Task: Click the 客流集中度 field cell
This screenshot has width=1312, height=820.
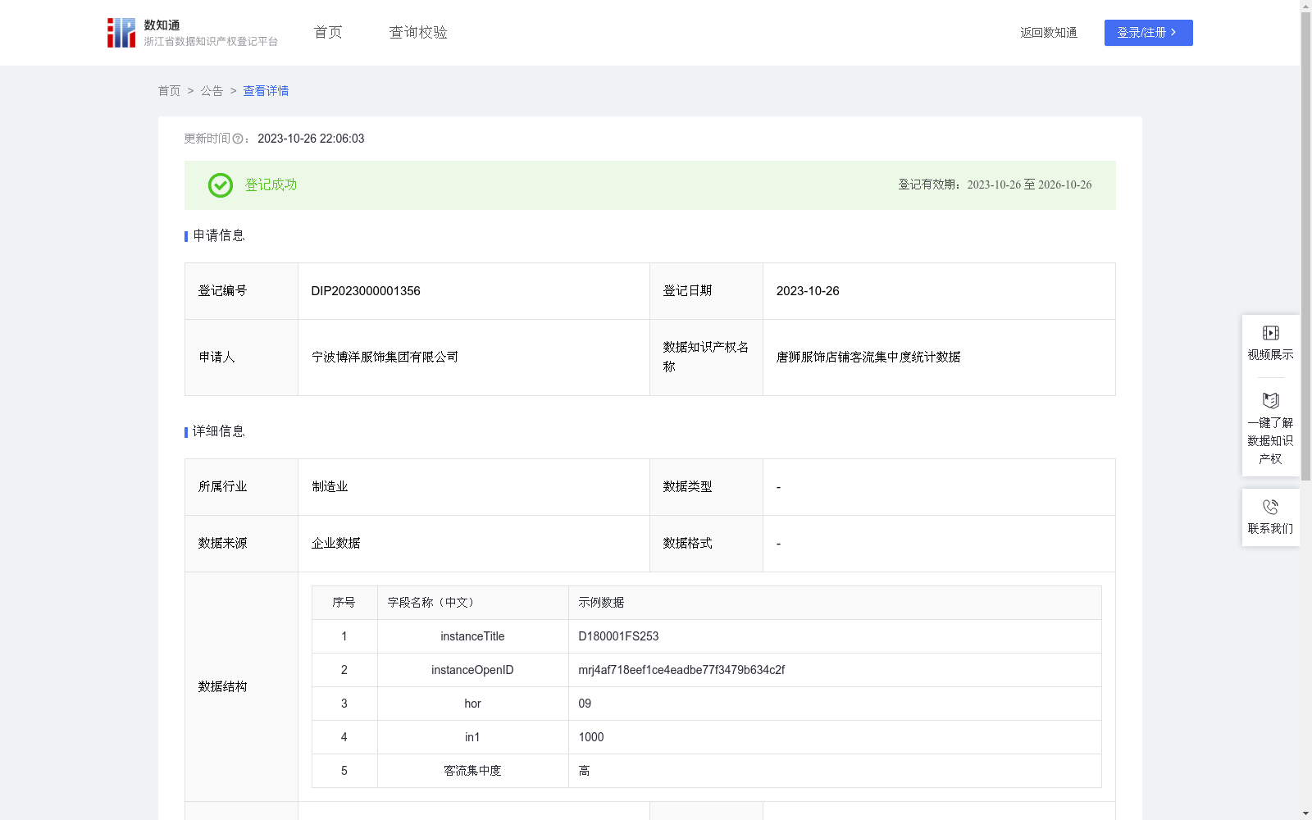Action: click(x=472, y=771)
